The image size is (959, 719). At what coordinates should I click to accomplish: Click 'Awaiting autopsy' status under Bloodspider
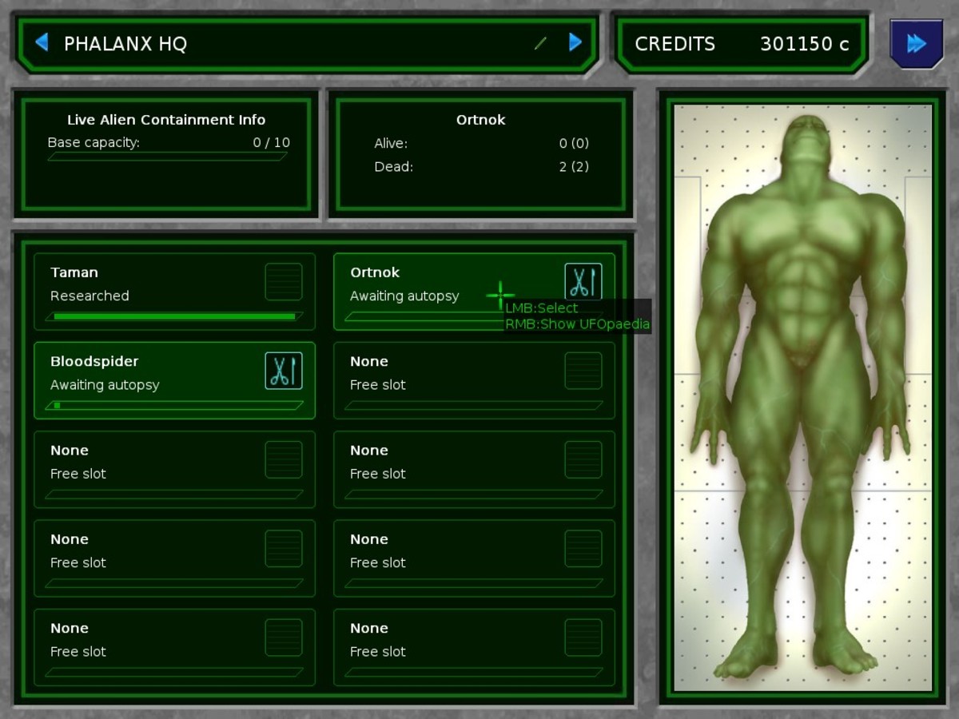(105, 385)
